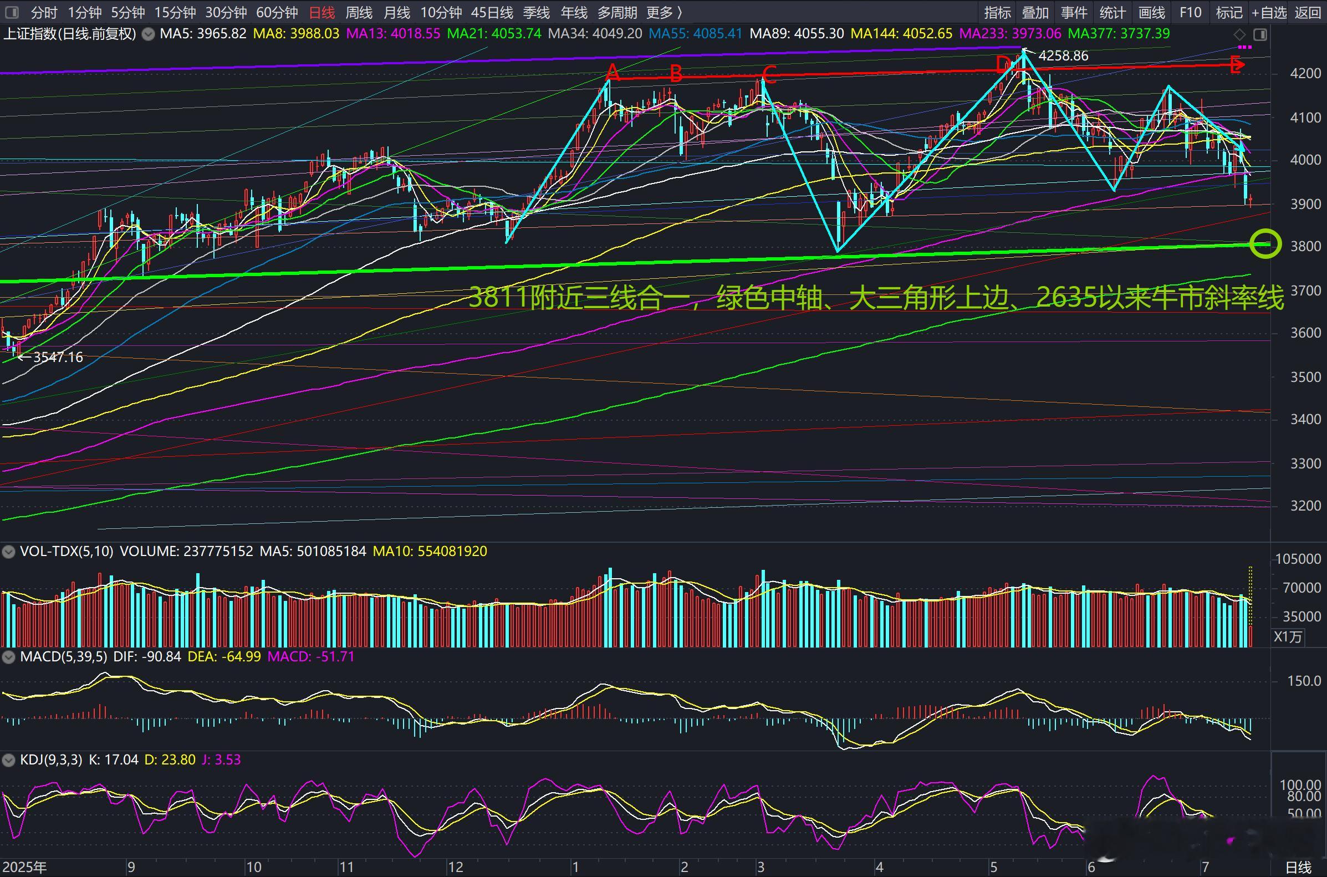Click the DEA: -64.99 readout

[x=224, y=656]
